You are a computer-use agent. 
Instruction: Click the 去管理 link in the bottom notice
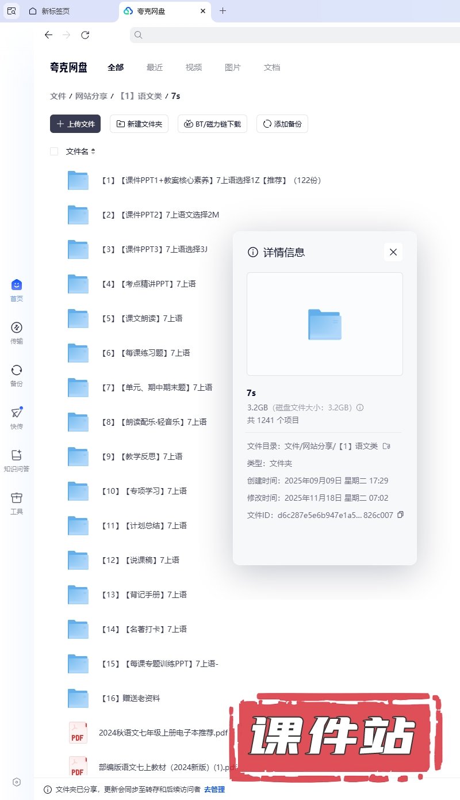coord(214,790)
